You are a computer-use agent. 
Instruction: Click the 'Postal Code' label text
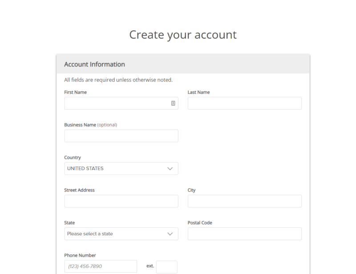(200, 222)
